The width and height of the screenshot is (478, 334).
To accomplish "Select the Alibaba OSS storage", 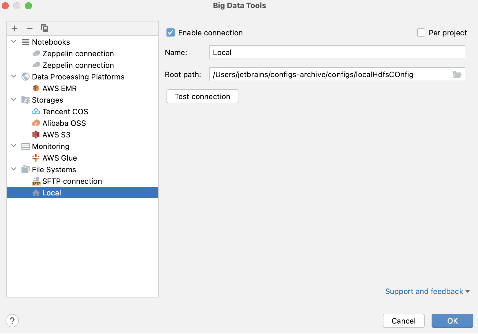I will coord(64,123).
